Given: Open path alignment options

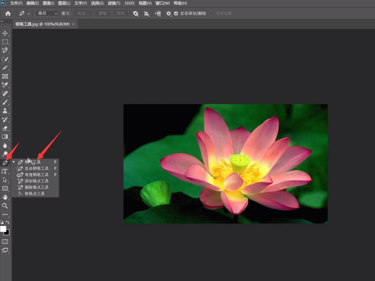Looking at the screenshot, I should pos(146,14).
